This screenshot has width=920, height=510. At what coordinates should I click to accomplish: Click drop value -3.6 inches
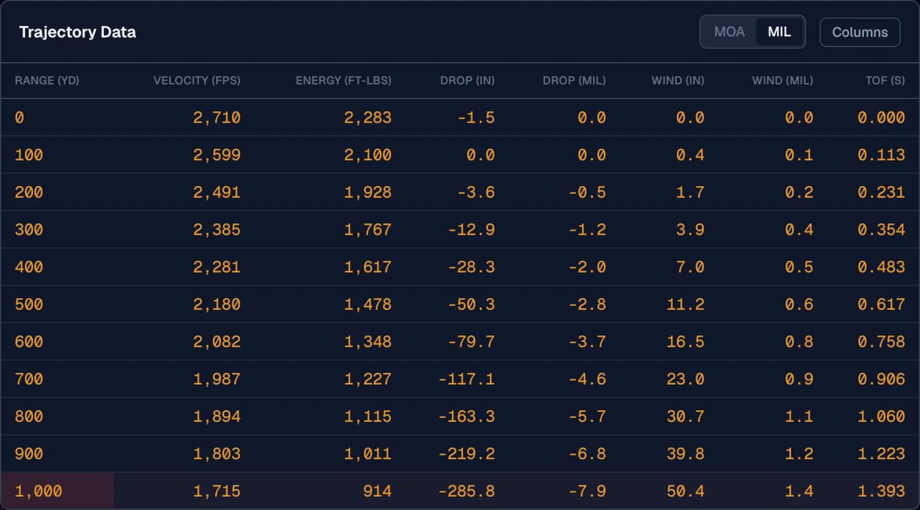point(476,192)
